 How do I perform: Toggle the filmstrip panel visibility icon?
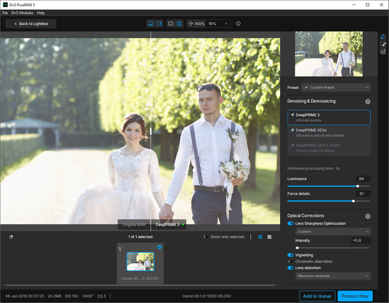[x=151, y=24]
